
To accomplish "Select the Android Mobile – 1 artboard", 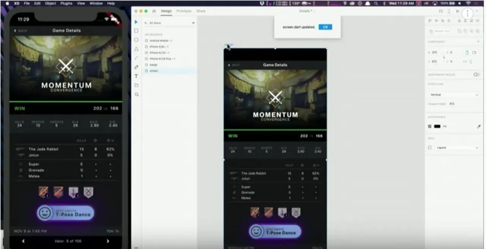I will coord(161,41).
